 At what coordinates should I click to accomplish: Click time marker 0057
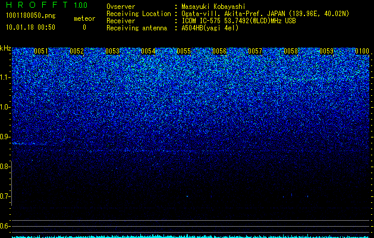[255, 51]
